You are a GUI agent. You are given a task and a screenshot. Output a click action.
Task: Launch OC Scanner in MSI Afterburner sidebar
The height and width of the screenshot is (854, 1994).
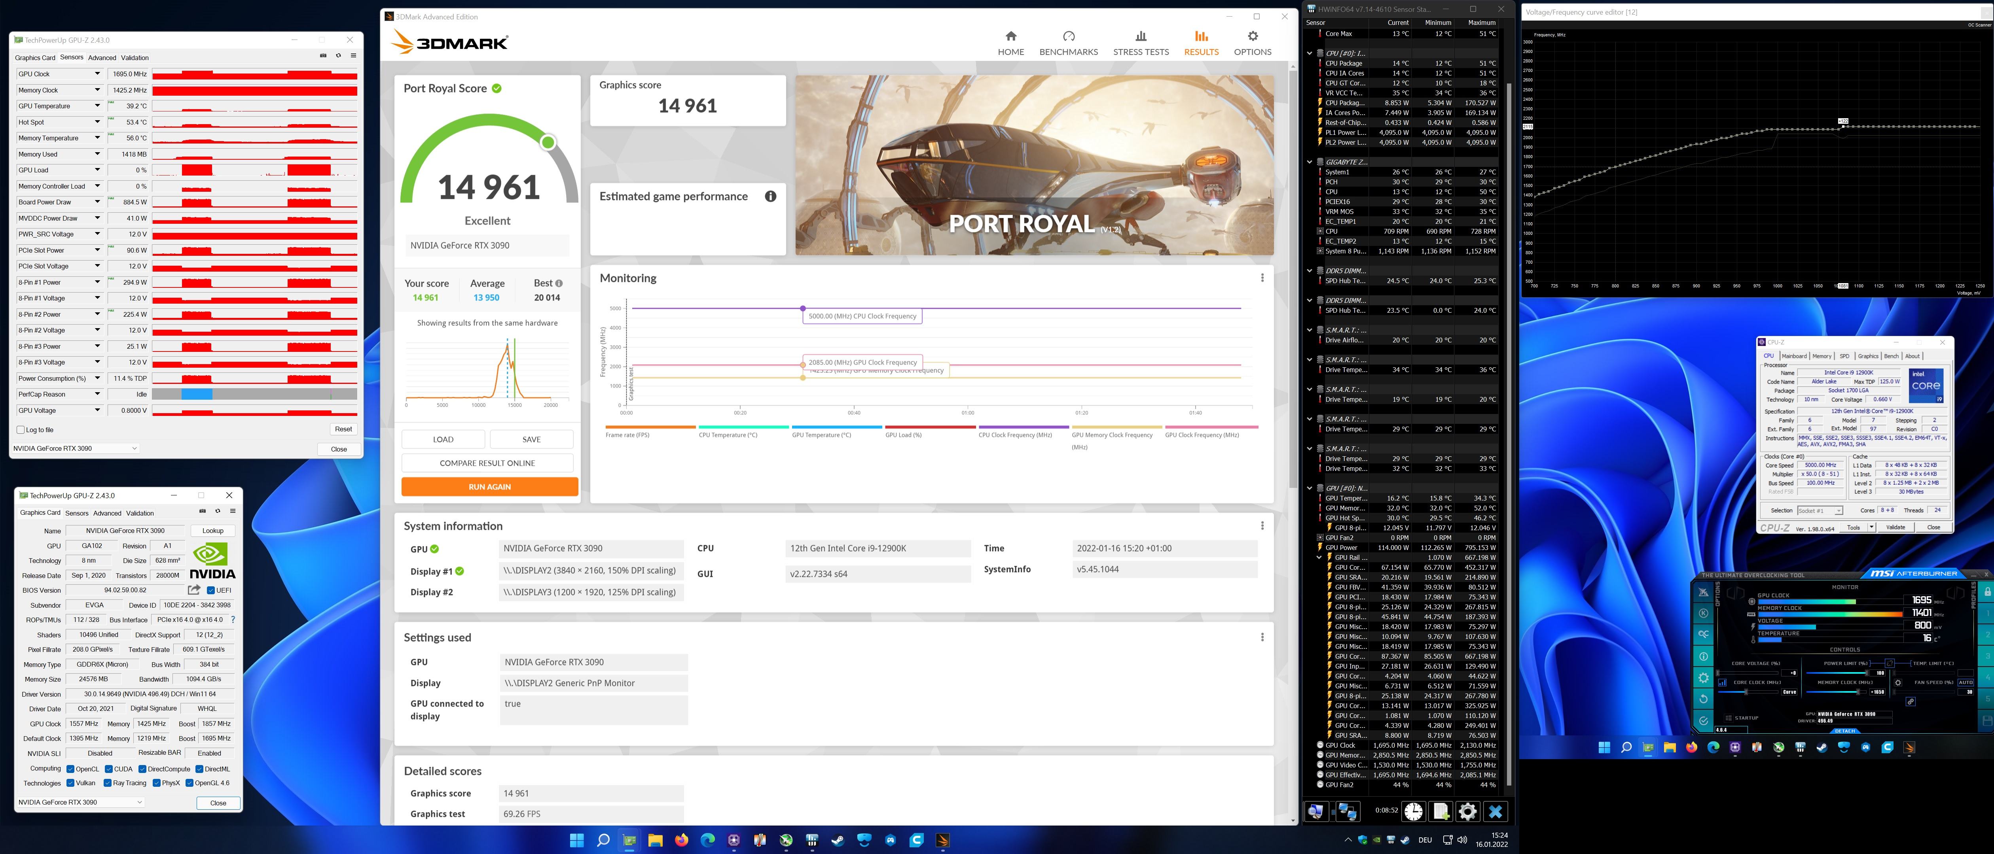(1704, 634)
